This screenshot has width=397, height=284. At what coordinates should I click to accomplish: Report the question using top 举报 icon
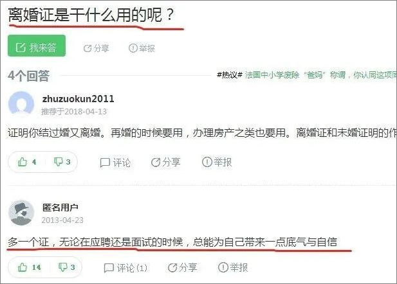pyautogui.click(x=142, y=48)
